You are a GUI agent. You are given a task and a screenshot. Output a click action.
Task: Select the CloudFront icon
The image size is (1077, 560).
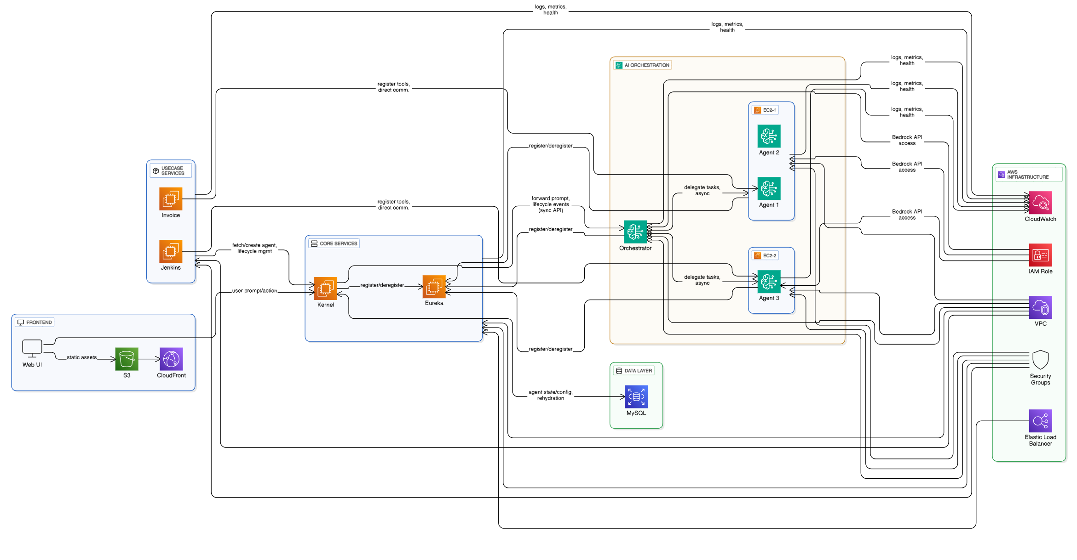pyautogui.click(x=171, y=359)
